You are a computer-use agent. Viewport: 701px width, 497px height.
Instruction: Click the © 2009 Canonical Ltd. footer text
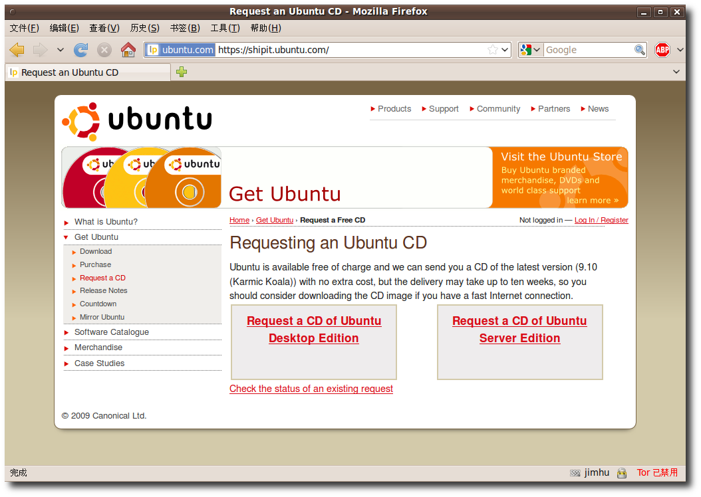click(x=104, y=416)
